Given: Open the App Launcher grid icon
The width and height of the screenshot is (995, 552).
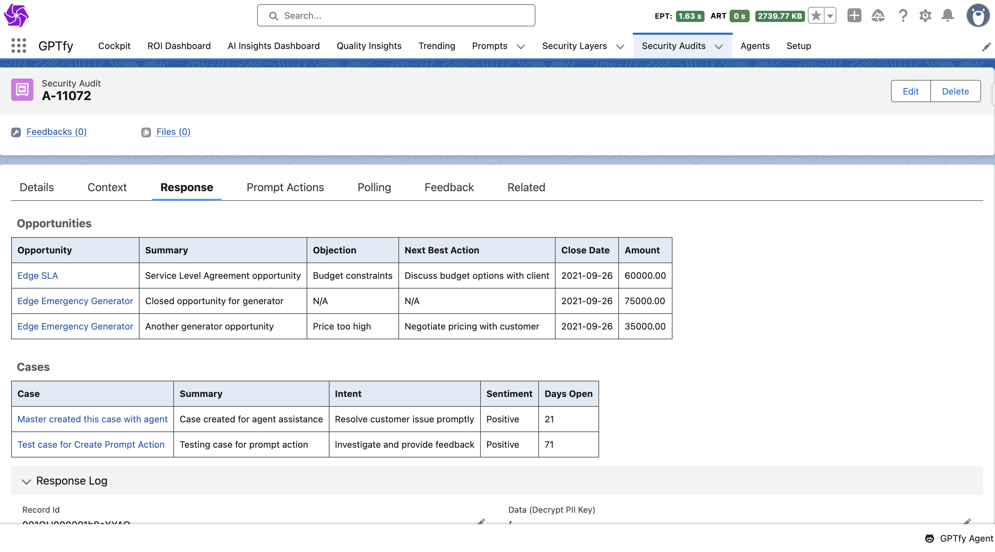Looking at the screenshot, I should (18, 46).
